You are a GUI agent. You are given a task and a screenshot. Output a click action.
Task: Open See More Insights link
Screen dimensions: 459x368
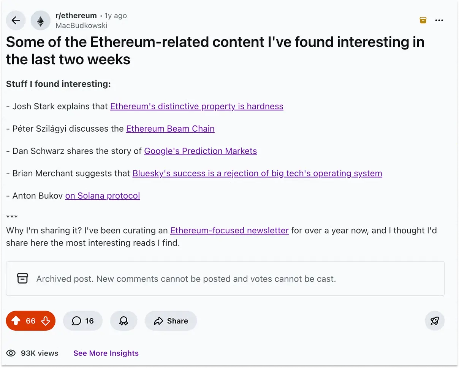click(106, 353)
